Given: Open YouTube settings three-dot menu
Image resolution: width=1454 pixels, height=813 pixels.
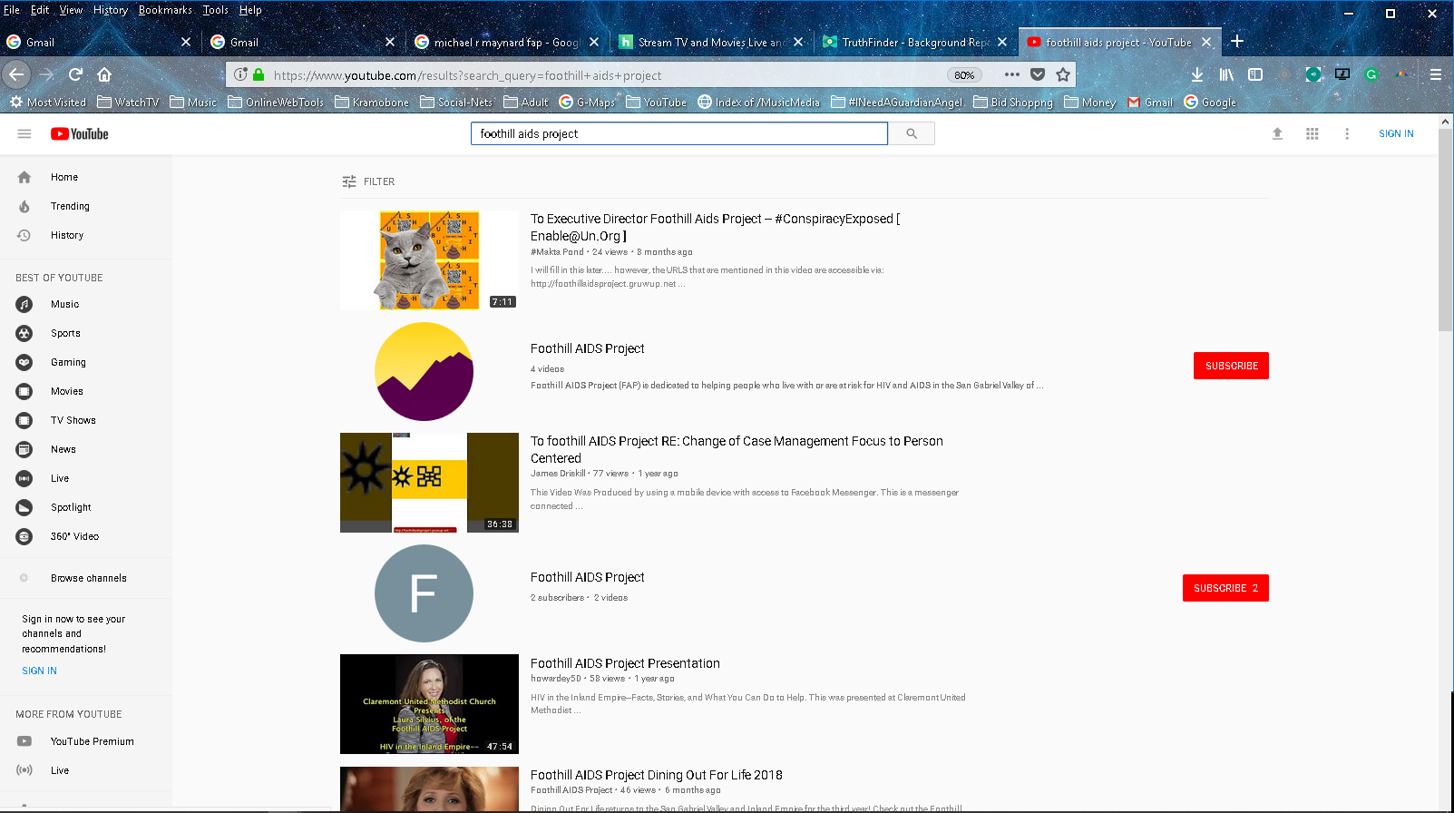Looking at the screenshot, I should coord(1347,133).
